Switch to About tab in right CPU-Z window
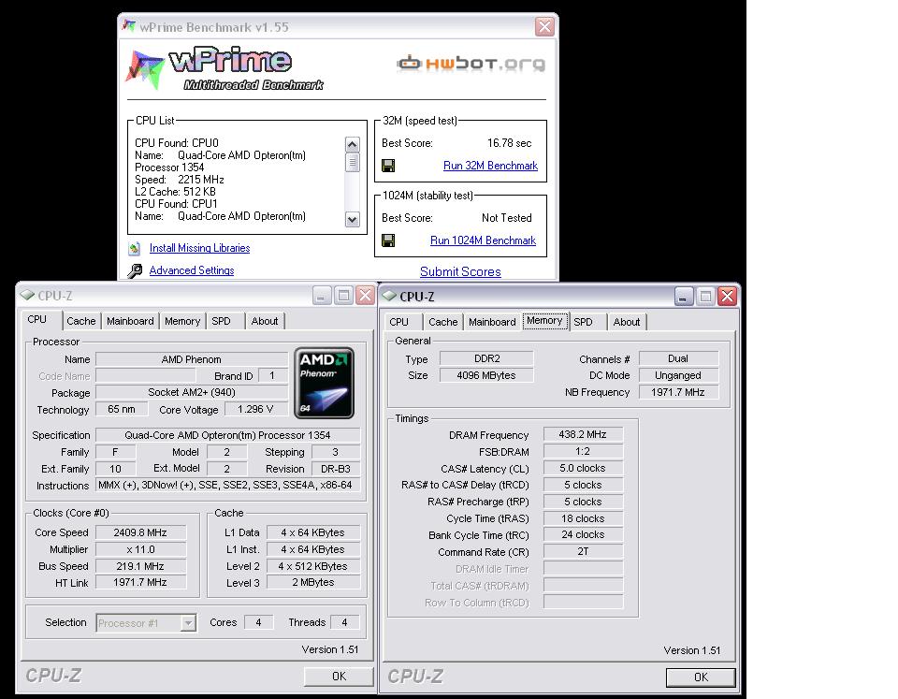 pyautogui.click(x=627, y=322)
